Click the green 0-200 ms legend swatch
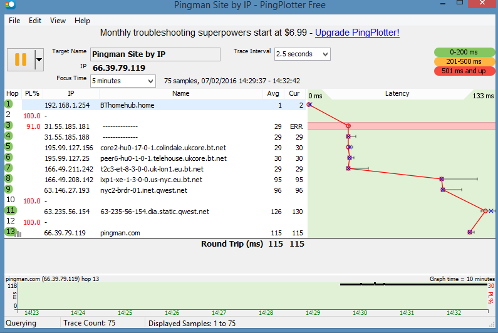Screen dimensions: 498x333 (464, 52)
